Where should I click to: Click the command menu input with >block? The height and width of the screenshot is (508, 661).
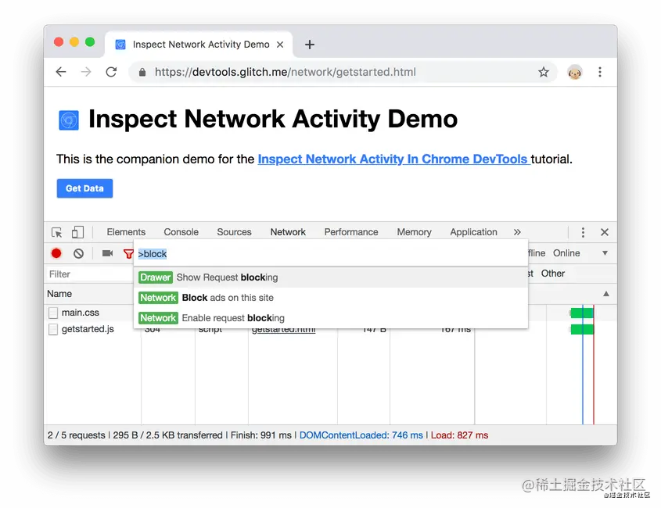click(x=330, y=253)
